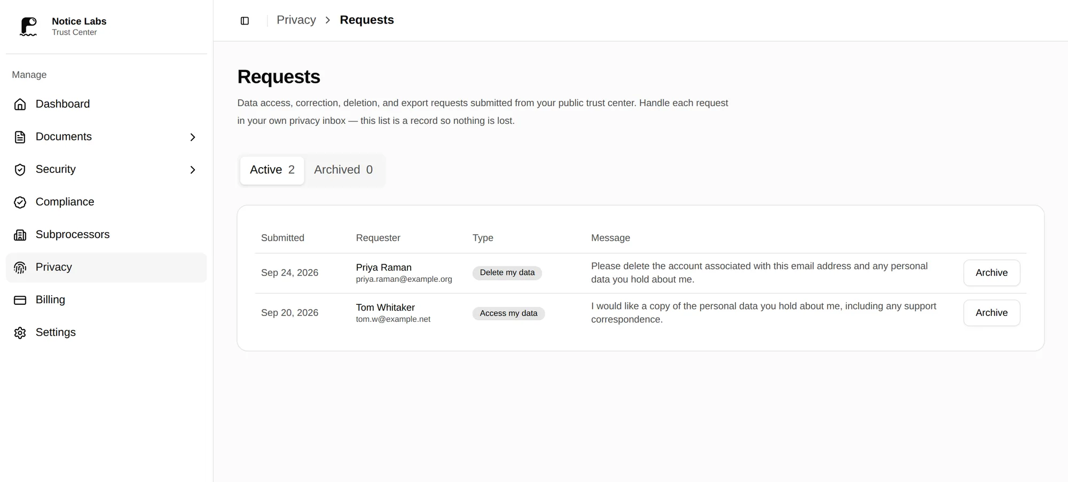Click the Submitted column header

point(282,238)
